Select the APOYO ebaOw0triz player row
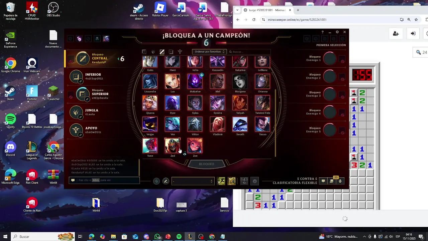Viewport: 428px width, 241px height. click(97, 130)
